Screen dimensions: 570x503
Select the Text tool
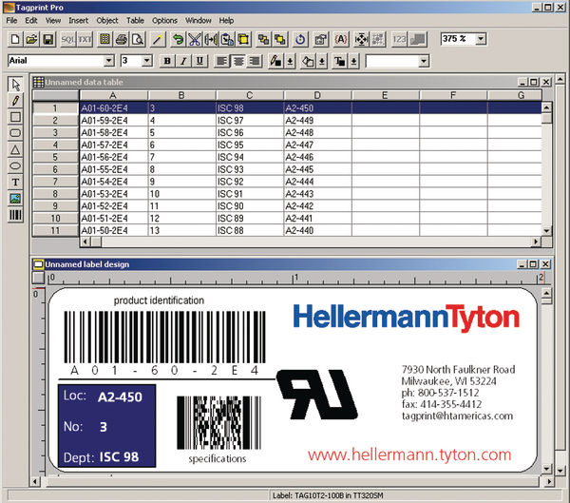tap(15, 182)
